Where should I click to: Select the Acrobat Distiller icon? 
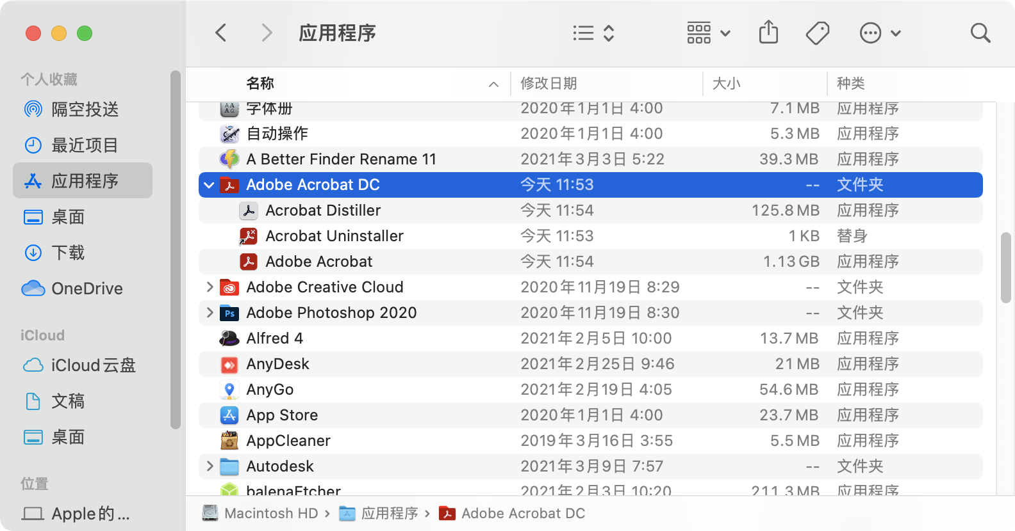pyautogui.click(x=249, y=210)
